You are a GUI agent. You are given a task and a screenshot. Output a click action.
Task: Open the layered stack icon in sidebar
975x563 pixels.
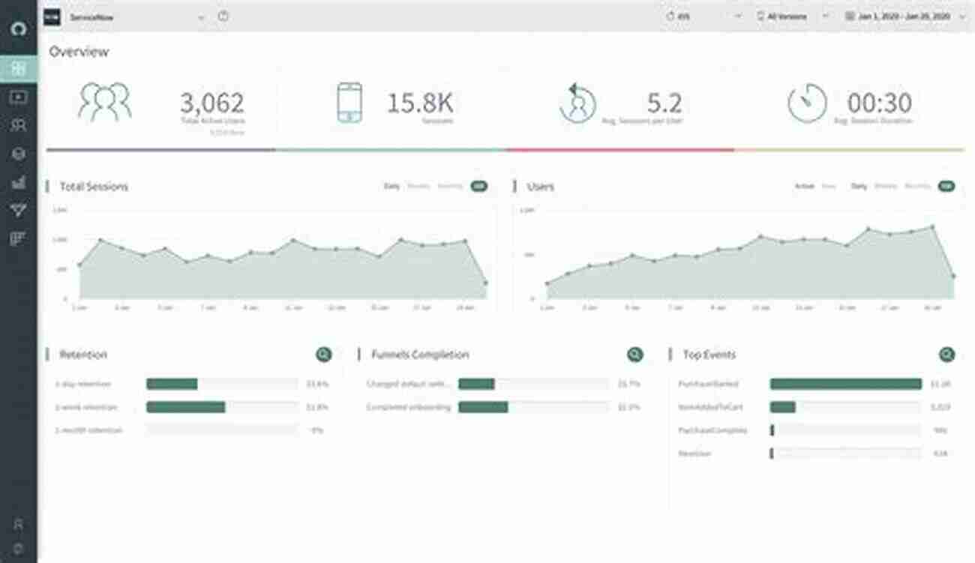click(19, 154)
